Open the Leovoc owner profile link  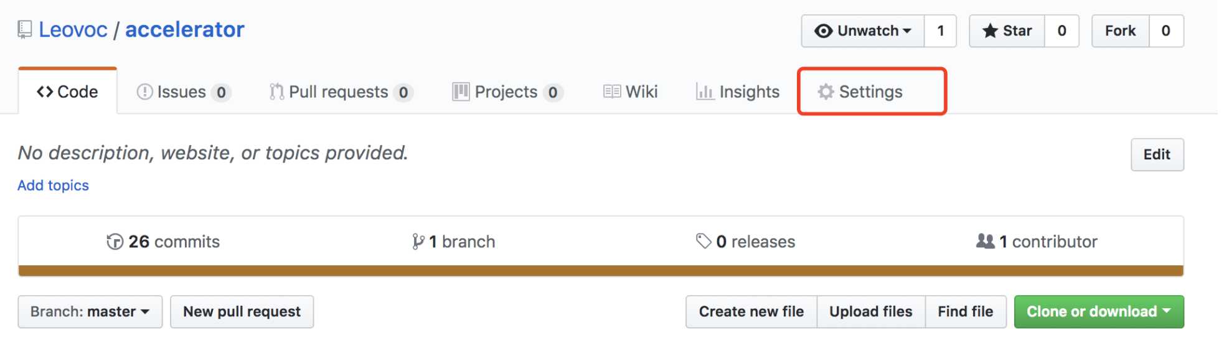[73, 29]
